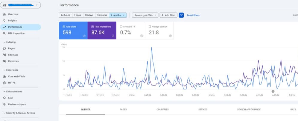Open the FAQ enhancement report
Screen dimensions: 298x121
[10, 98]
